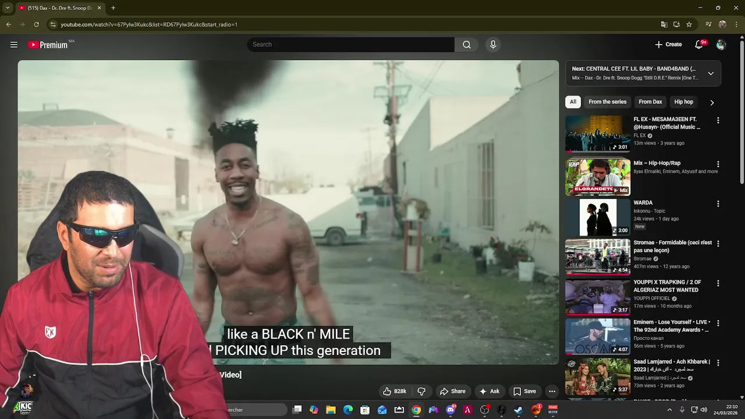This screenshot has height=419, width=745.
Task: Open the YouTube hamburger guide menu
Action: [x=14, y=44]
